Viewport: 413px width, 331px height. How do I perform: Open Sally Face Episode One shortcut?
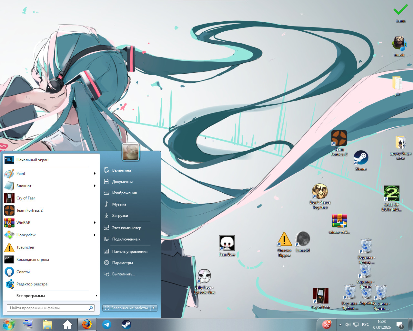point(204,277)
